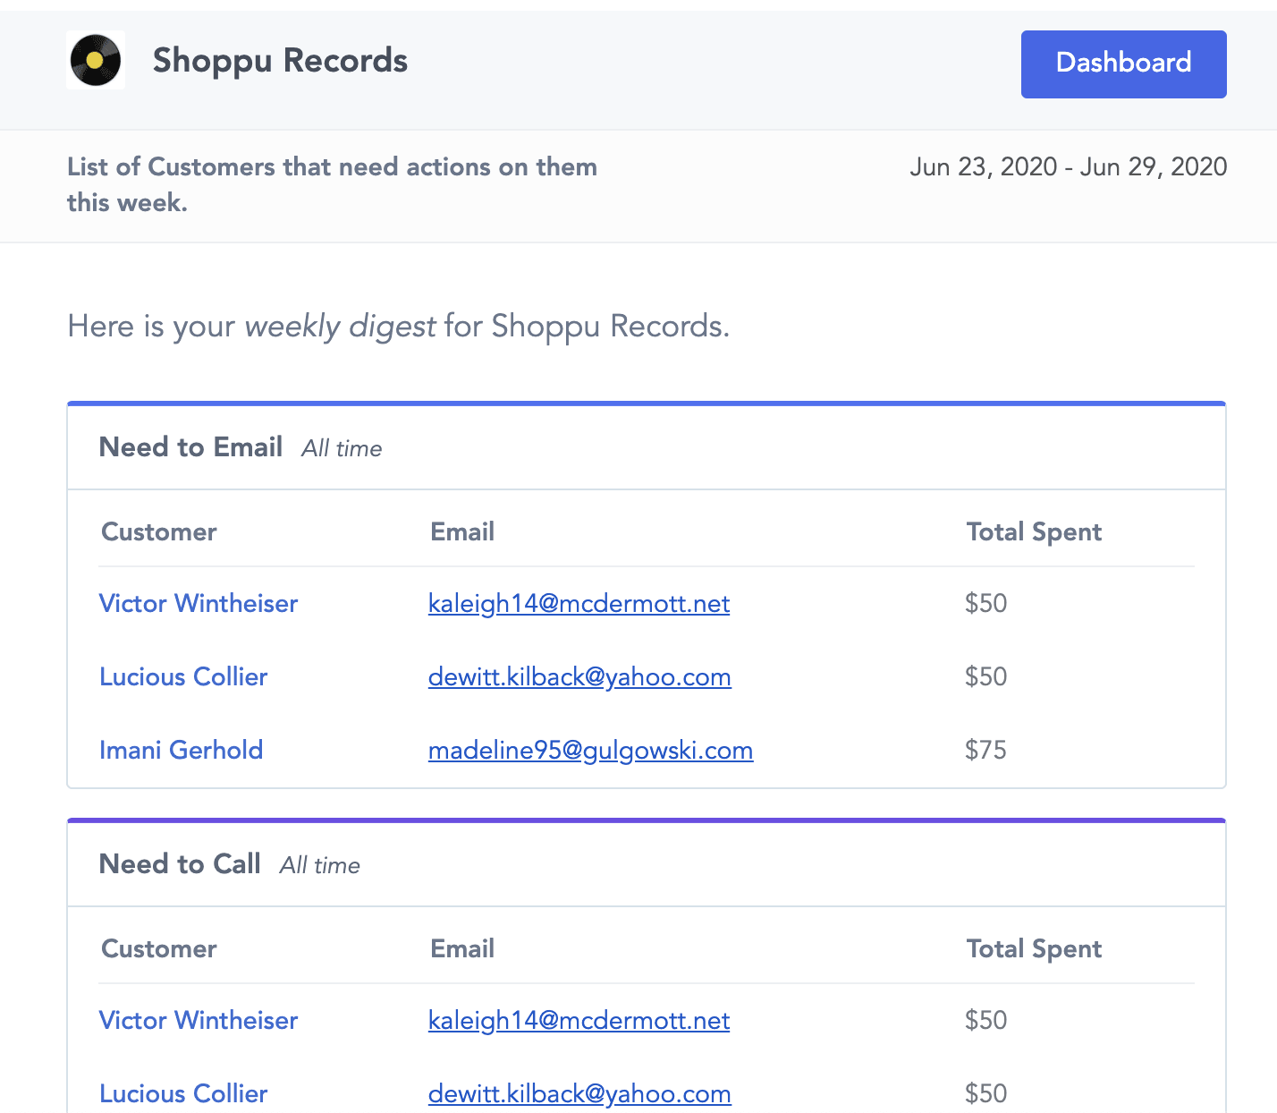Image resolution: width=1277 pixels, height=1113 pixels.
Task: Open Lucious Collier's profile in Need to Email
Action: (x=183, y=677)
